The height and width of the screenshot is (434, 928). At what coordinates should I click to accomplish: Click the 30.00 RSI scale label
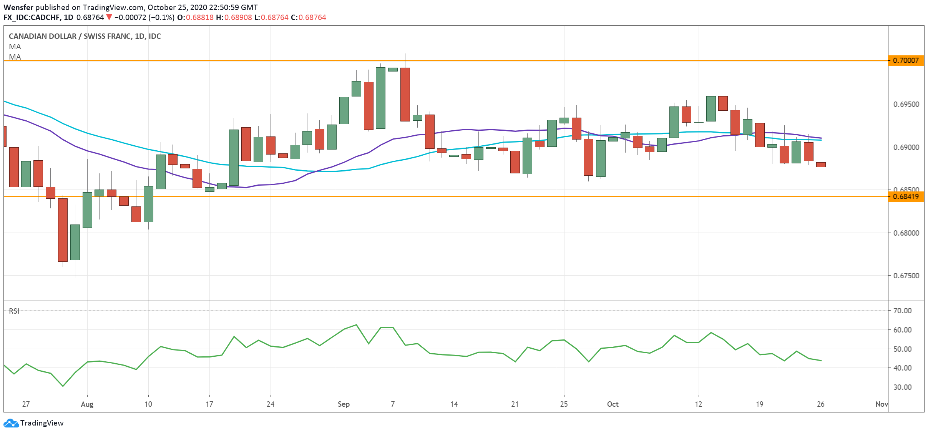(x=902, y=387)
